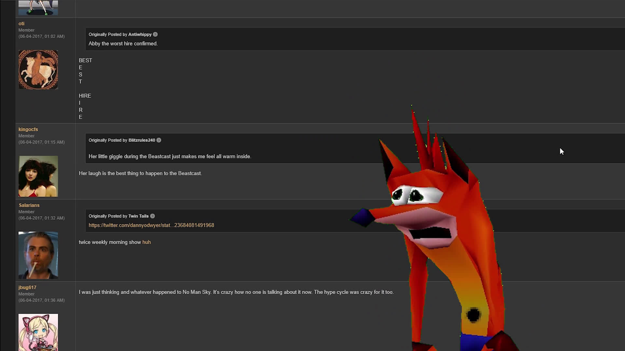The image size is (625, 351).
Task: Select the jbug617 username
Action: point(27,287)
